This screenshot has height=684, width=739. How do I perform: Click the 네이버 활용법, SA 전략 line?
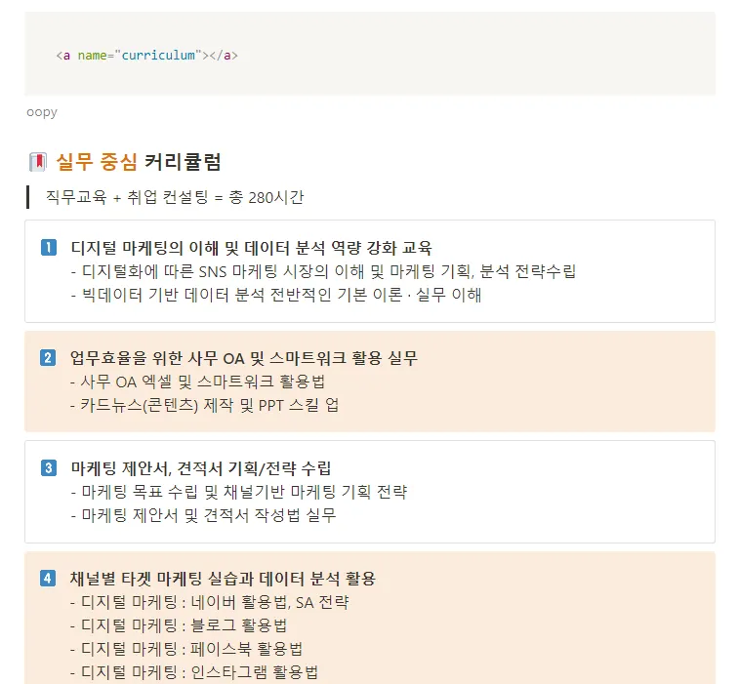(x=210, y=602)
